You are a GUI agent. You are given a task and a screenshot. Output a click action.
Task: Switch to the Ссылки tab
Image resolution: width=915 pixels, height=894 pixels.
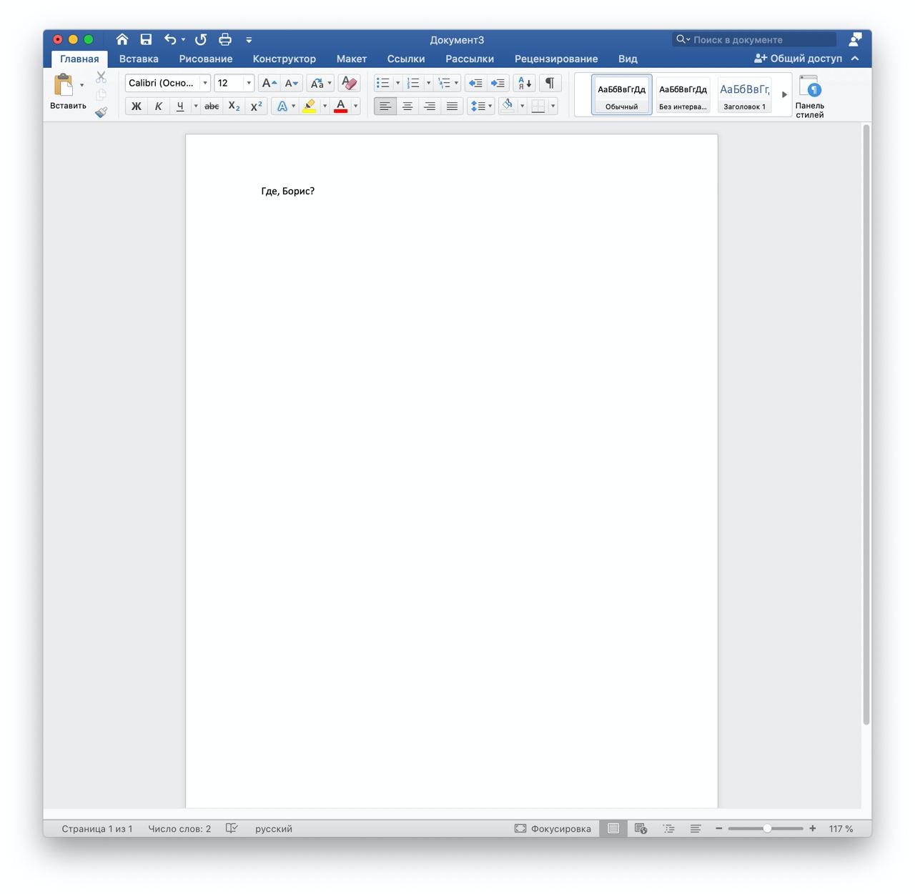coord(406,59)
